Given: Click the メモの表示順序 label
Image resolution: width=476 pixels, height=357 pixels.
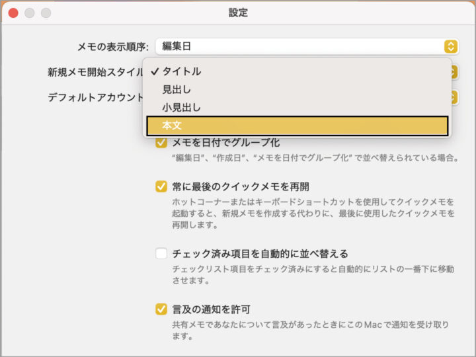Looking at the screenshot, I should [113, 47].
